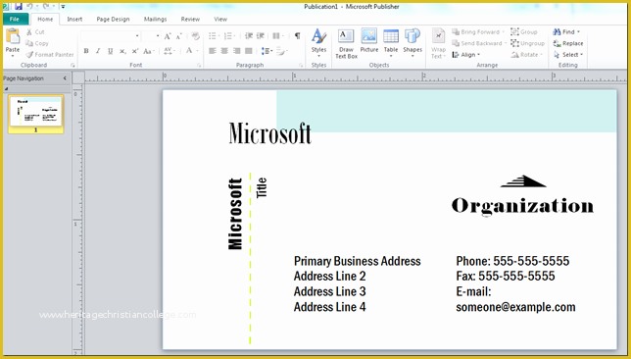Click the Replace button
631x359 pixels.
568,43
